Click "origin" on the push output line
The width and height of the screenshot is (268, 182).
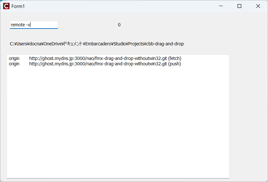[14, 64]
